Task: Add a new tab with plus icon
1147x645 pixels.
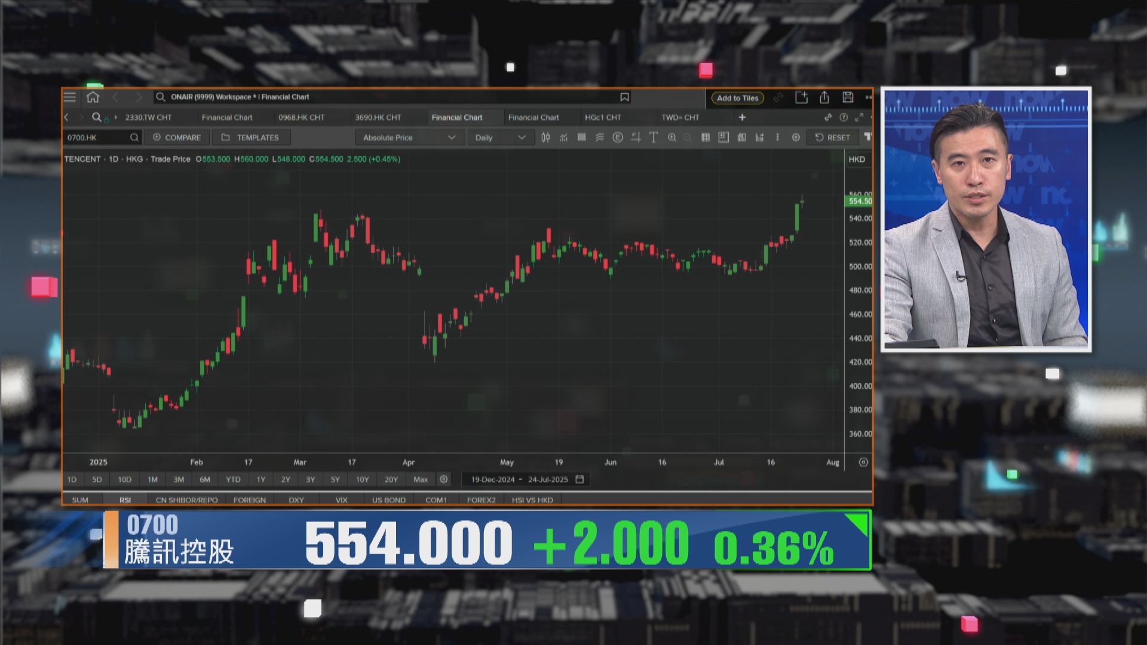Action: [742, 117]
